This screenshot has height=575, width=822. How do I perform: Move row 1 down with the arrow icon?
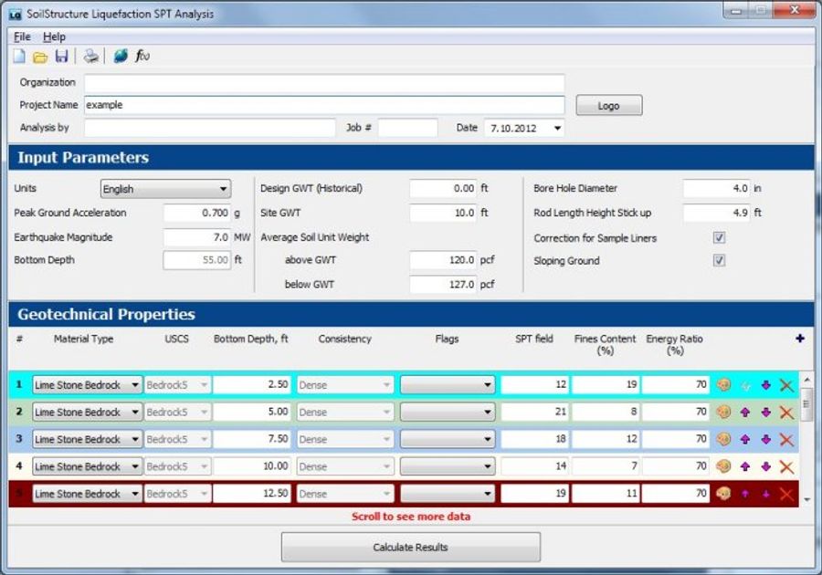click(x=765, y=384)
